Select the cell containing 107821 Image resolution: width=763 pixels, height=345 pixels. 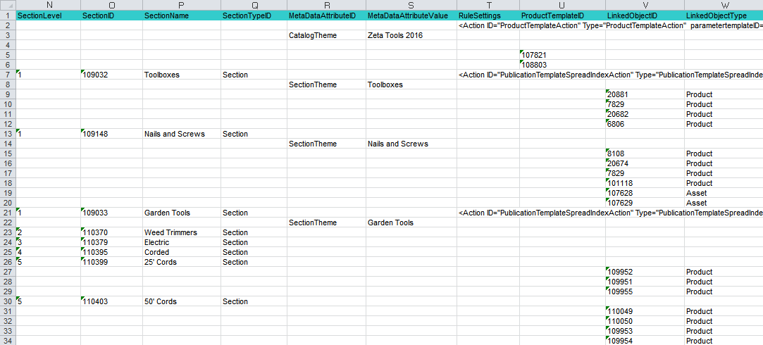(x=562, y=55)
